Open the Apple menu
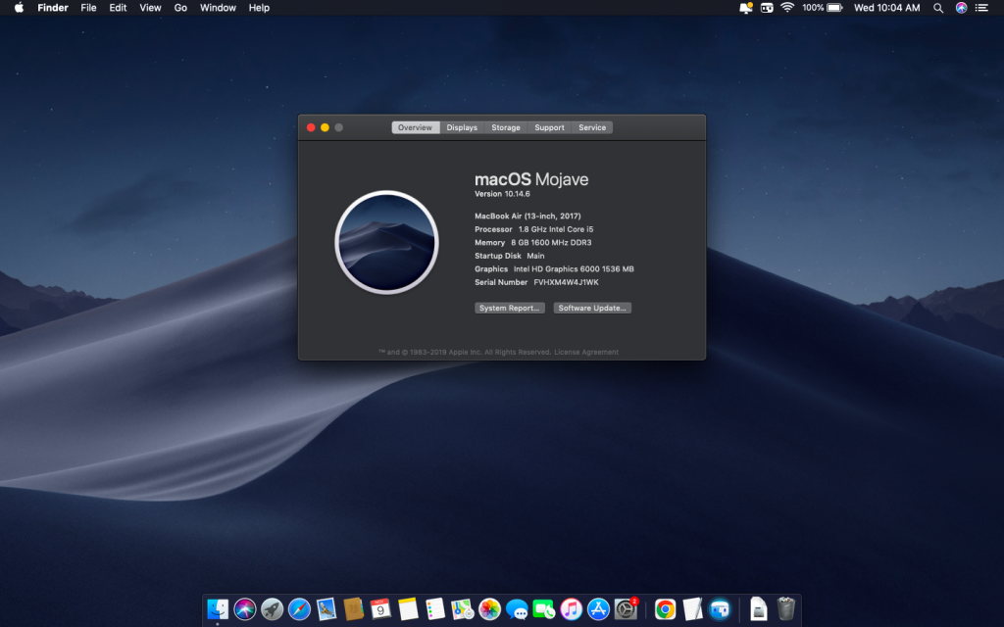The height and width of the screenshot is (627, 1004). point(20,8)
